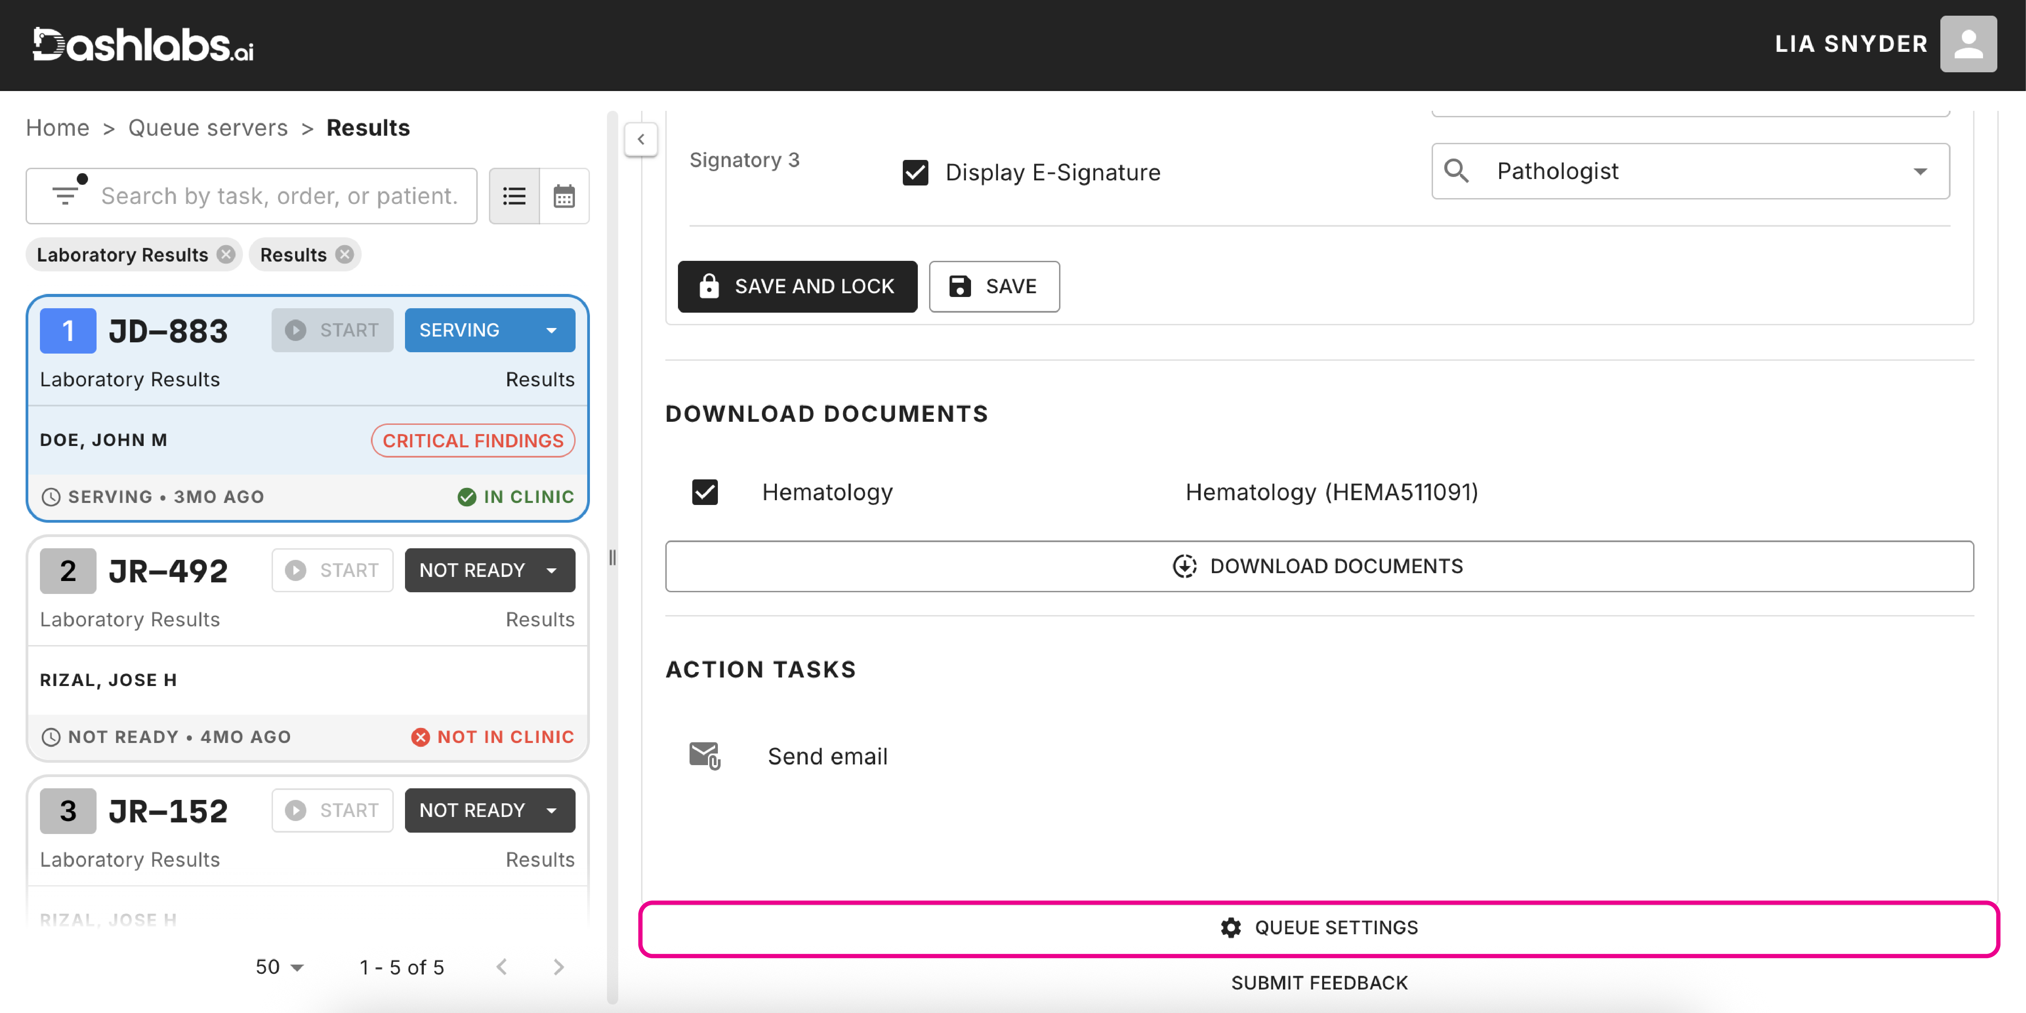Navigate to Queue servers breadcrumb
Screen dimensions: 2026x1013
pos(208,127)
